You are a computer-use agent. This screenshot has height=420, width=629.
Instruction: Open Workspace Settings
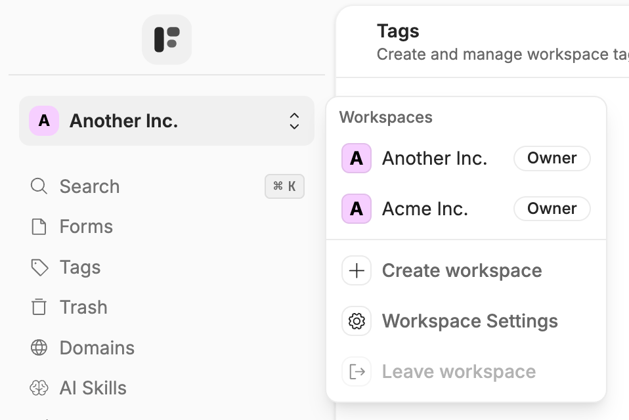(x=466, y=321)
